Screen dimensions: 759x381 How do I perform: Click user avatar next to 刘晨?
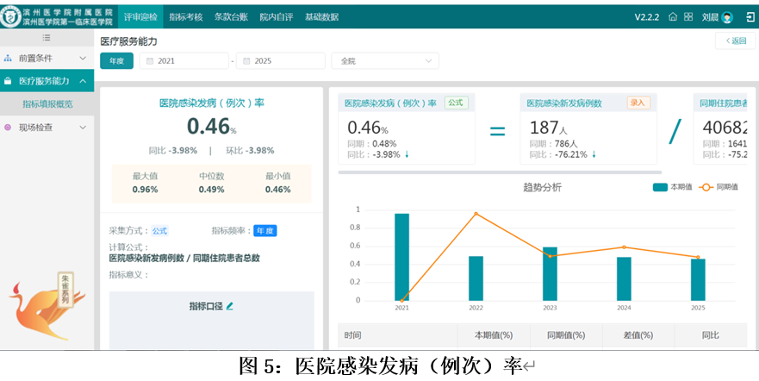pyautogui.click(x=727, y=17)
